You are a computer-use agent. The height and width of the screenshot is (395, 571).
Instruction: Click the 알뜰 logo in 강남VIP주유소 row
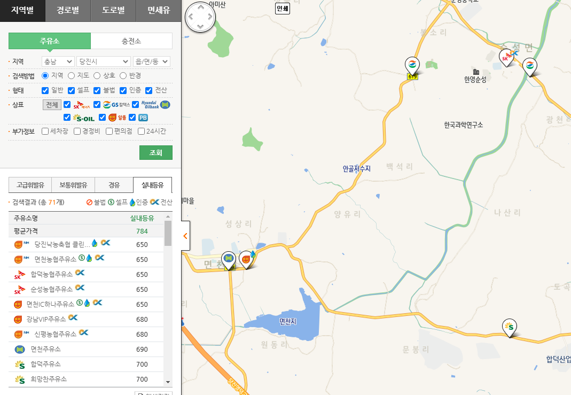(18, 320)
